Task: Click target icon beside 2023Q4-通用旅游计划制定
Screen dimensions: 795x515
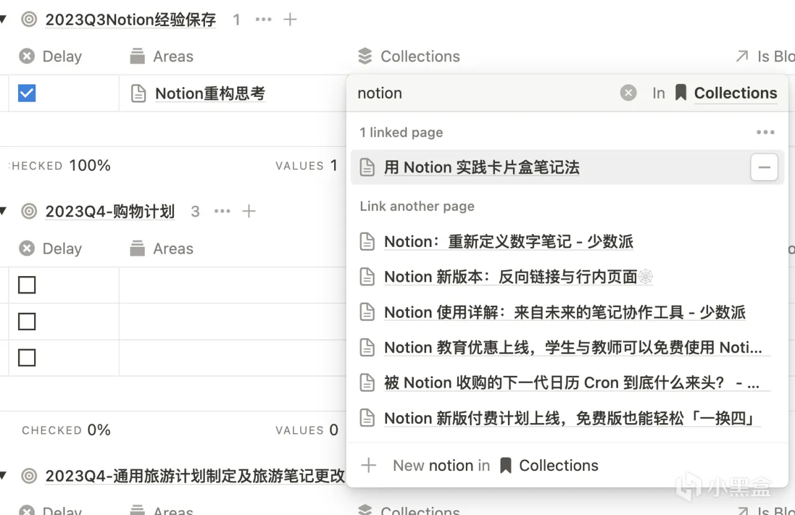Action: tap(29, 476)
